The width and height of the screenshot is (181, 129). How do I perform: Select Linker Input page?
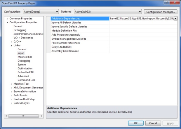[x=20, y=53]
